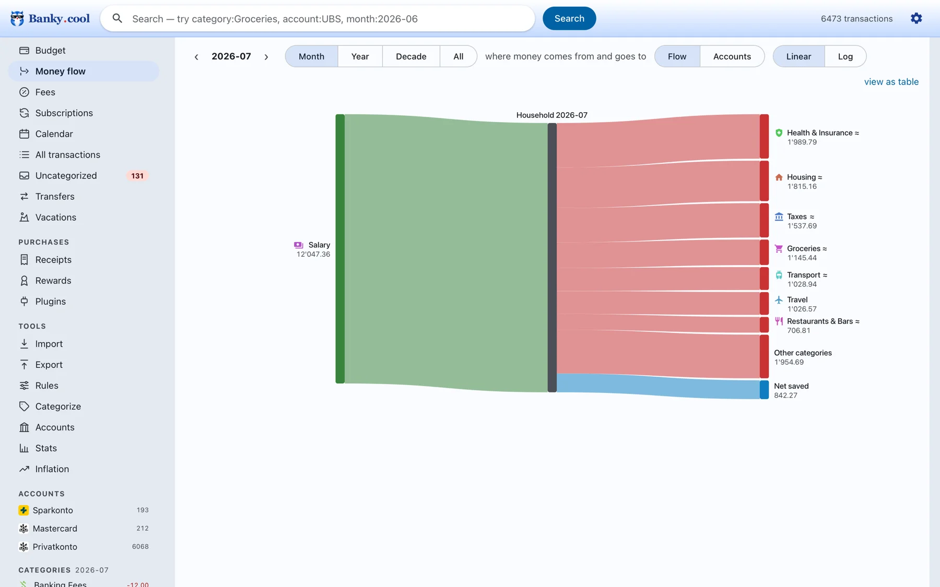940x587 pixels.
Task: Click the Net saved 842.27 label
Action: [x=791, y=390]
